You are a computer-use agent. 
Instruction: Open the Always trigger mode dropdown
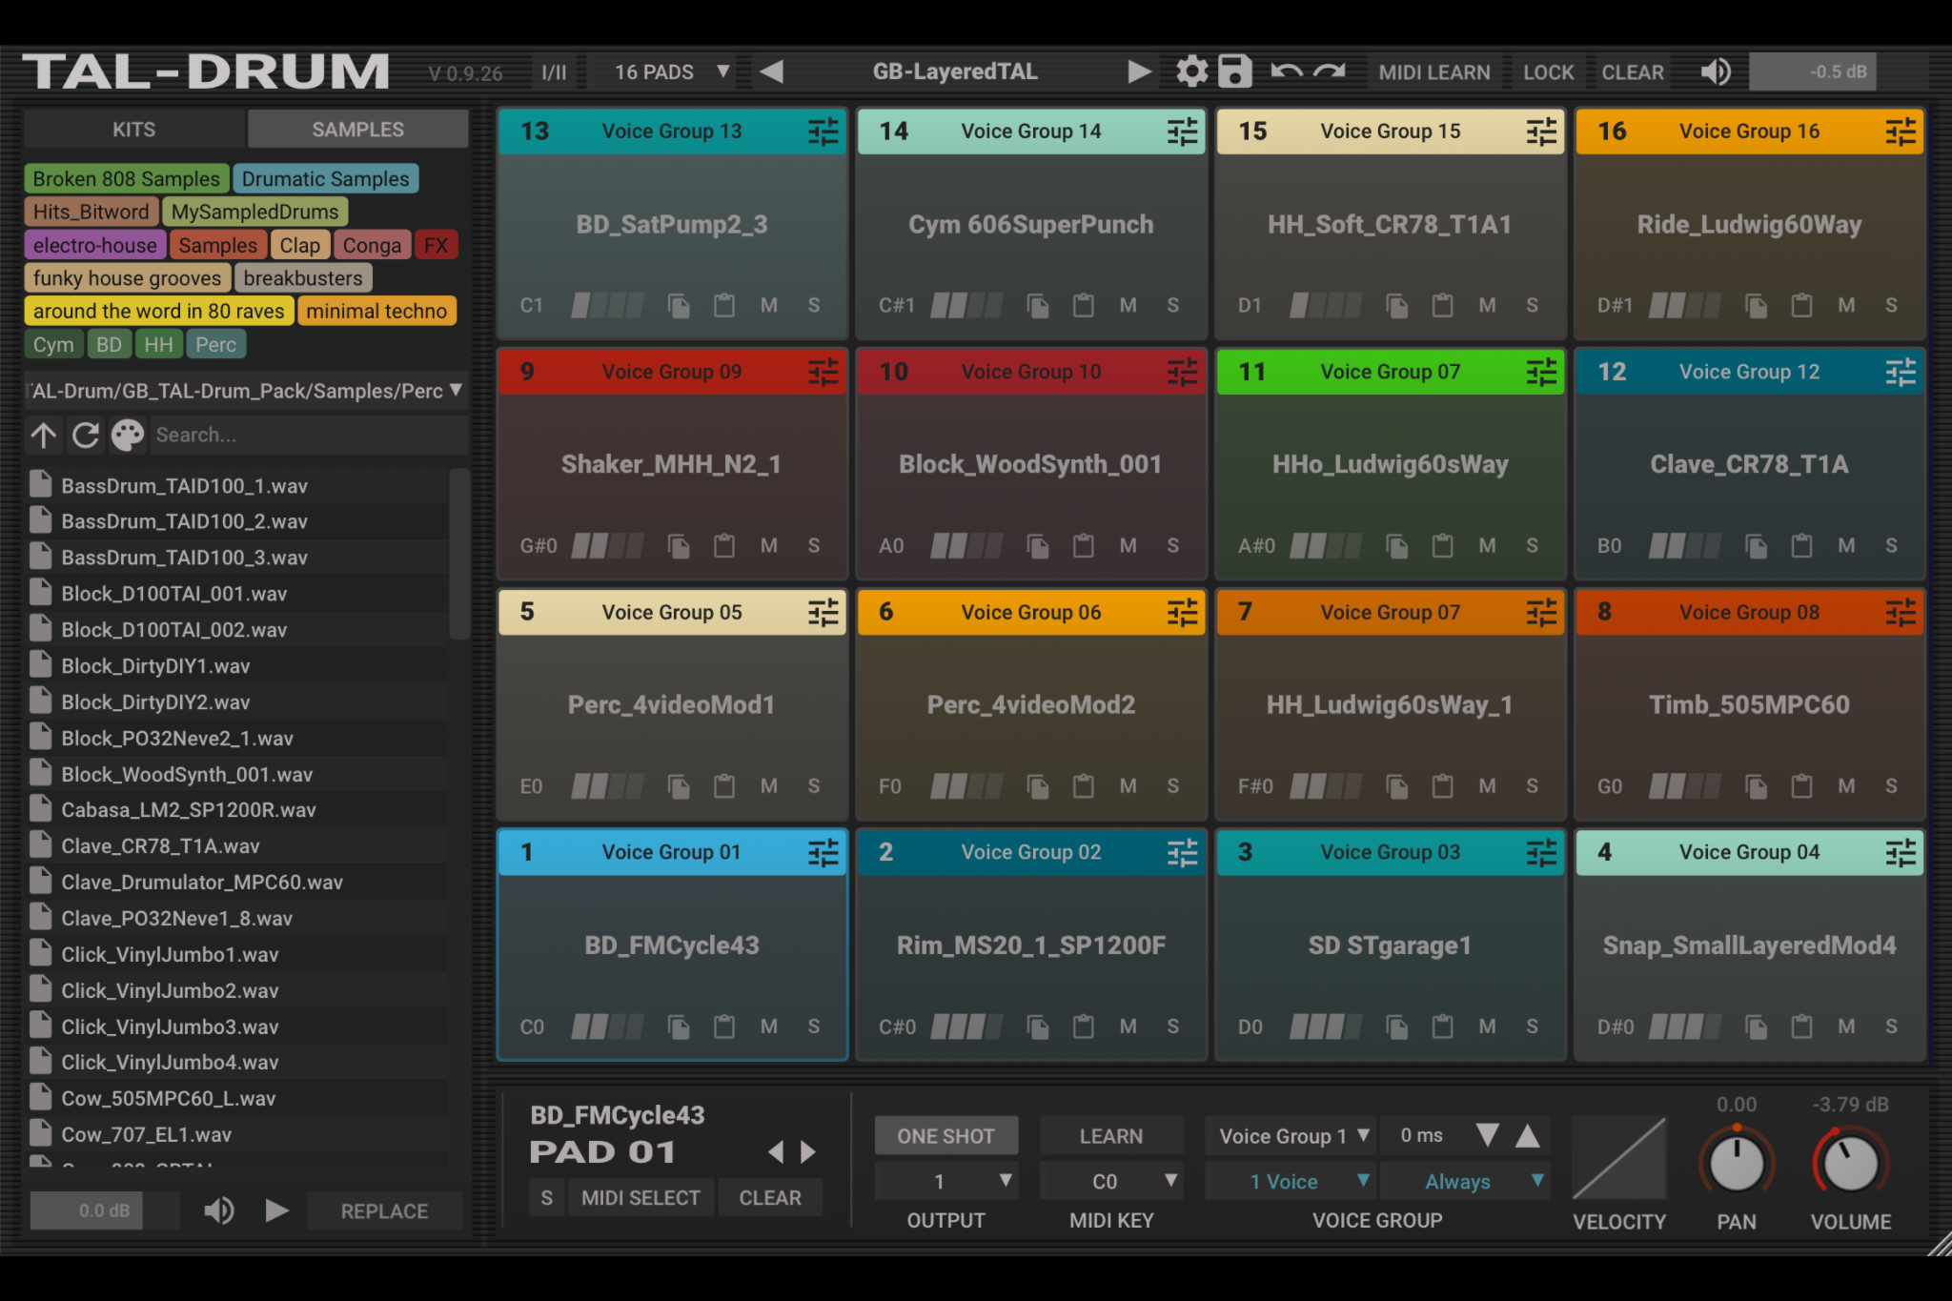point(1466,1181)
